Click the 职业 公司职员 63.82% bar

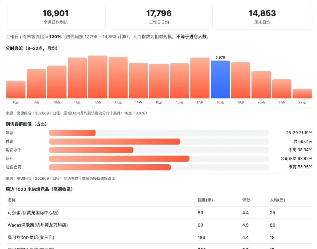159,159
